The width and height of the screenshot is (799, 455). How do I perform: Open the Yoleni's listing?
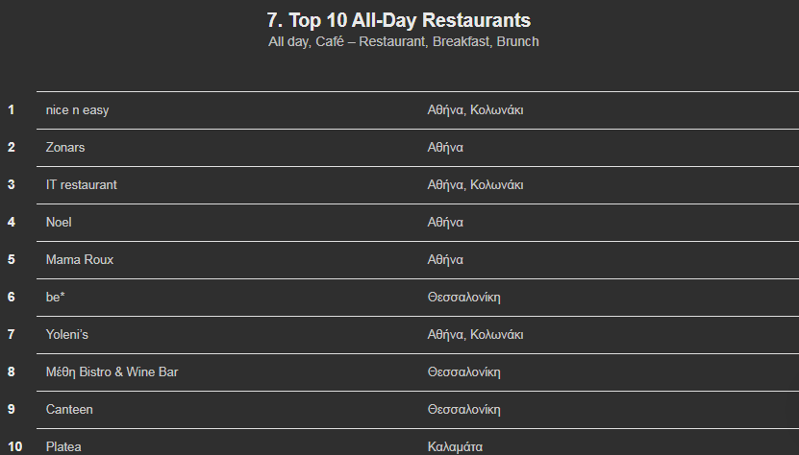(x=66, y=334)
